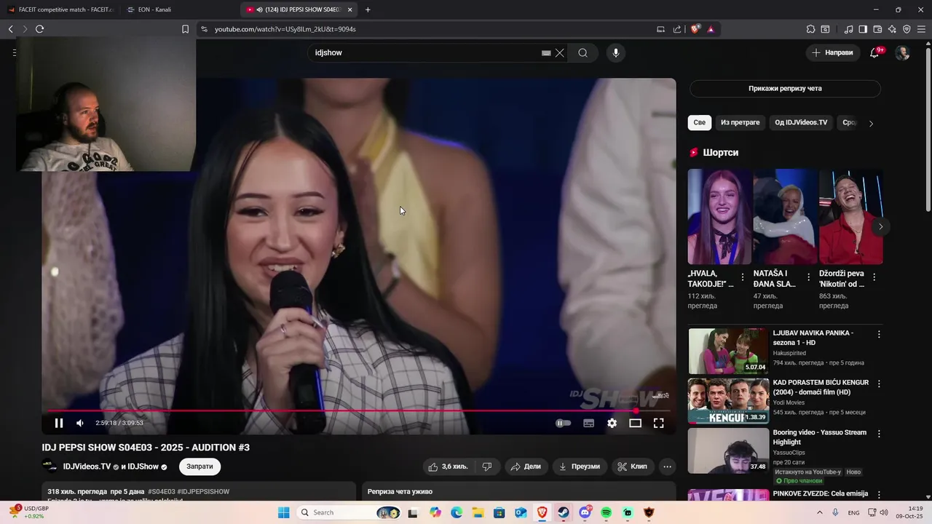Open Brave Wallet icon
This screenshot has width=932, height=524.
(877, 29)
